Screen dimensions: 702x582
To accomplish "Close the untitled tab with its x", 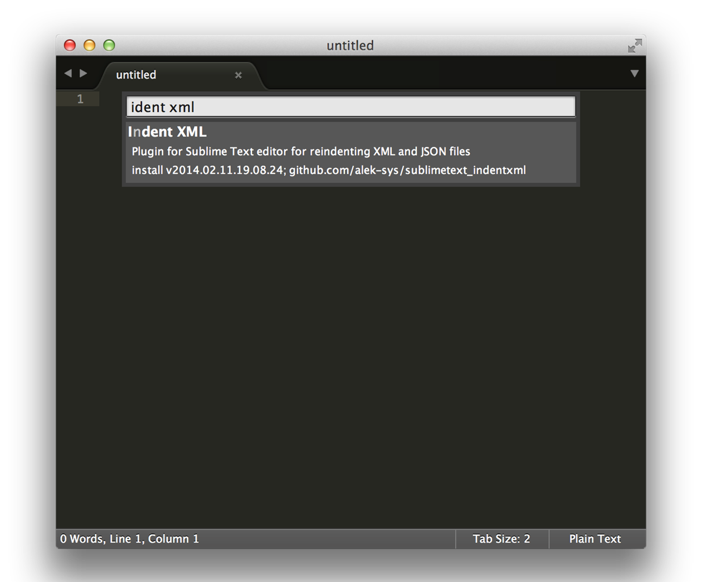I will (238, 75).
